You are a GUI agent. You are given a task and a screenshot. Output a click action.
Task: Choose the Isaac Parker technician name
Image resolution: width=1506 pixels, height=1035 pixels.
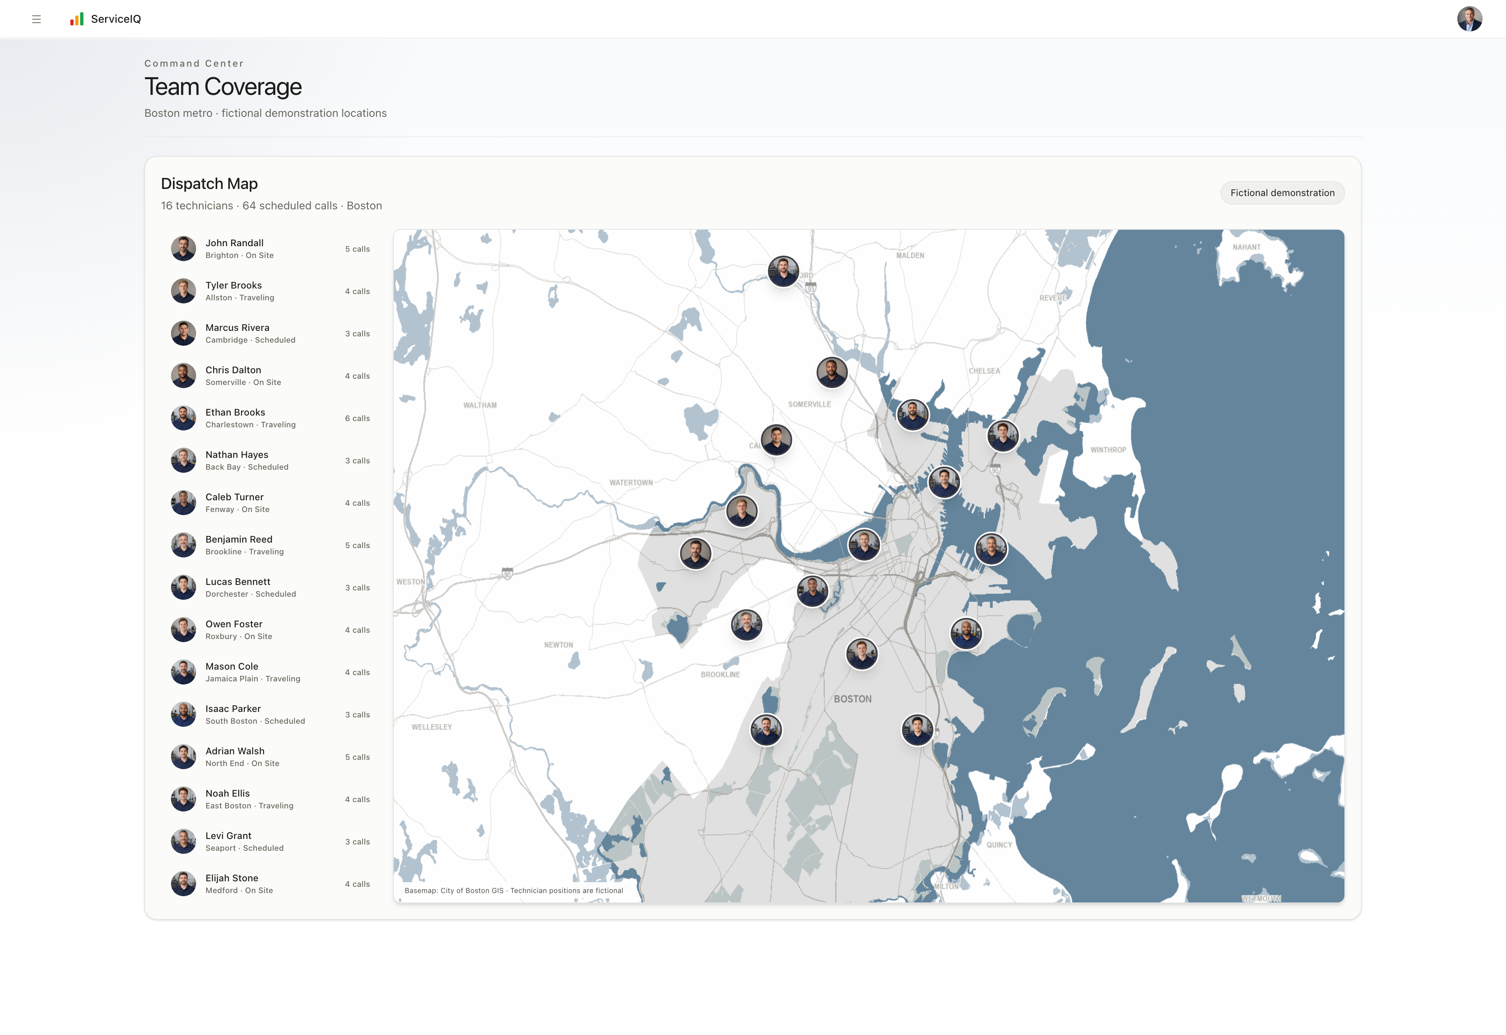233,709
